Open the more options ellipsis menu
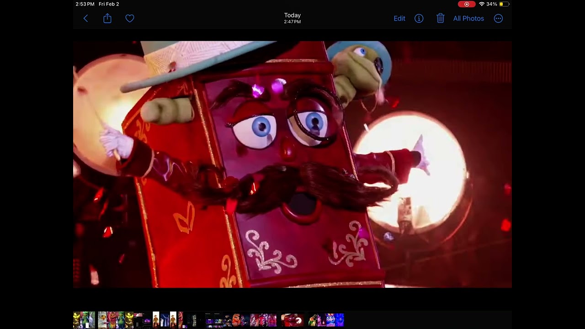This screenshot has height=329, width=585. tap(498, 18)
